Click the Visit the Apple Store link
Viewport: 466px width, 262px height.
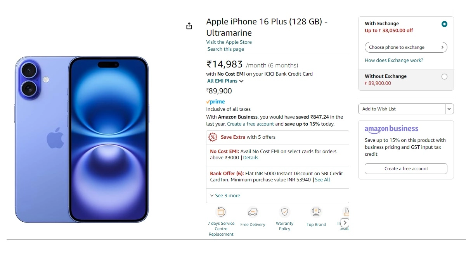229,42
